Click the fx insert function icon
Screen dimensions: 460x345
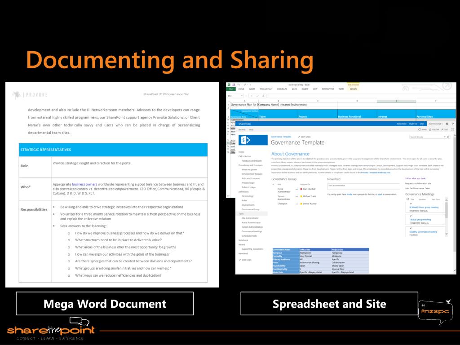point(263,96)
